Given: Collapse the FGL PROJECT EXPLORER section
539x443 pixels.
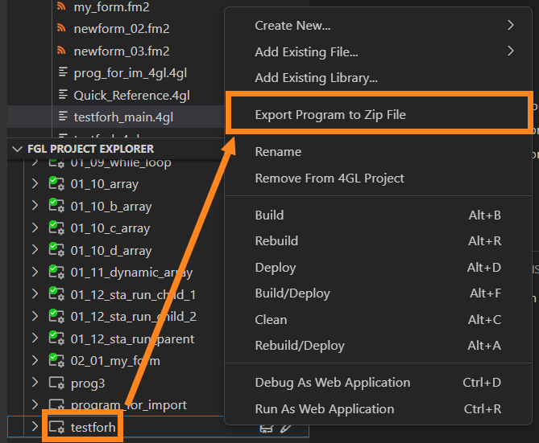Looking at the screenshot, I should coord(17,149).
